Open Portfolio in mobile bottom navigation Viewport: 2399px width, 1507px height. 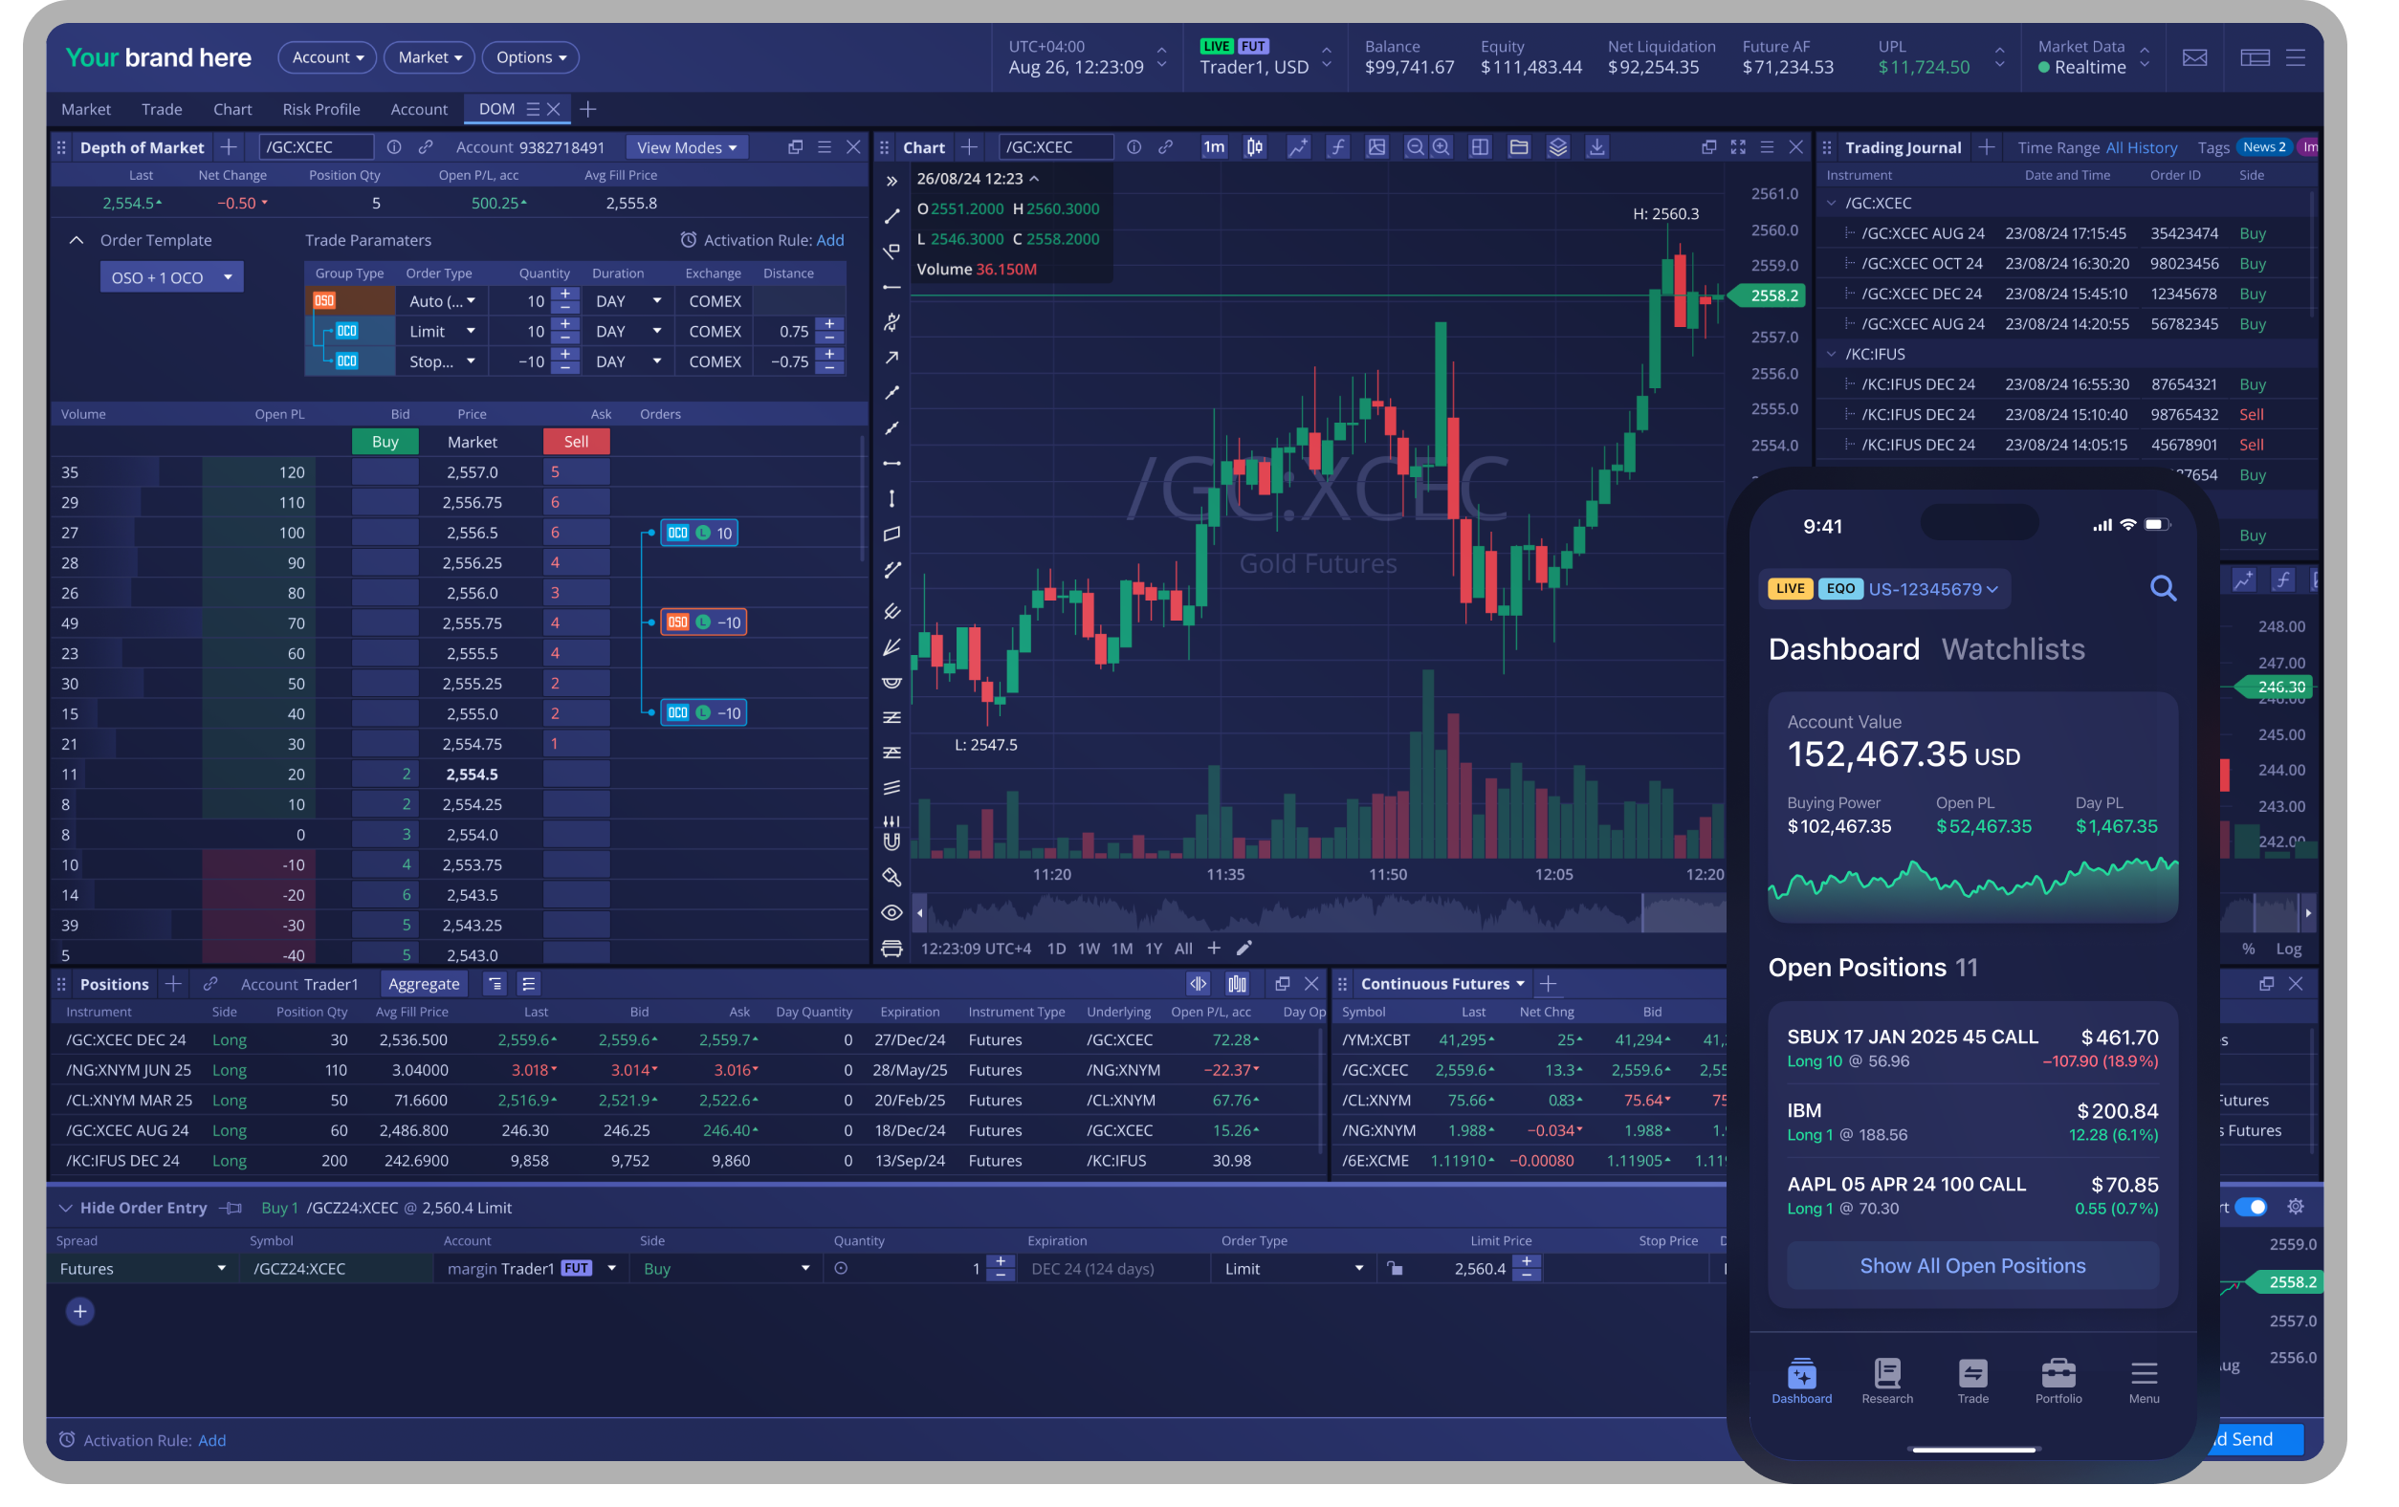point(2058,1380)
